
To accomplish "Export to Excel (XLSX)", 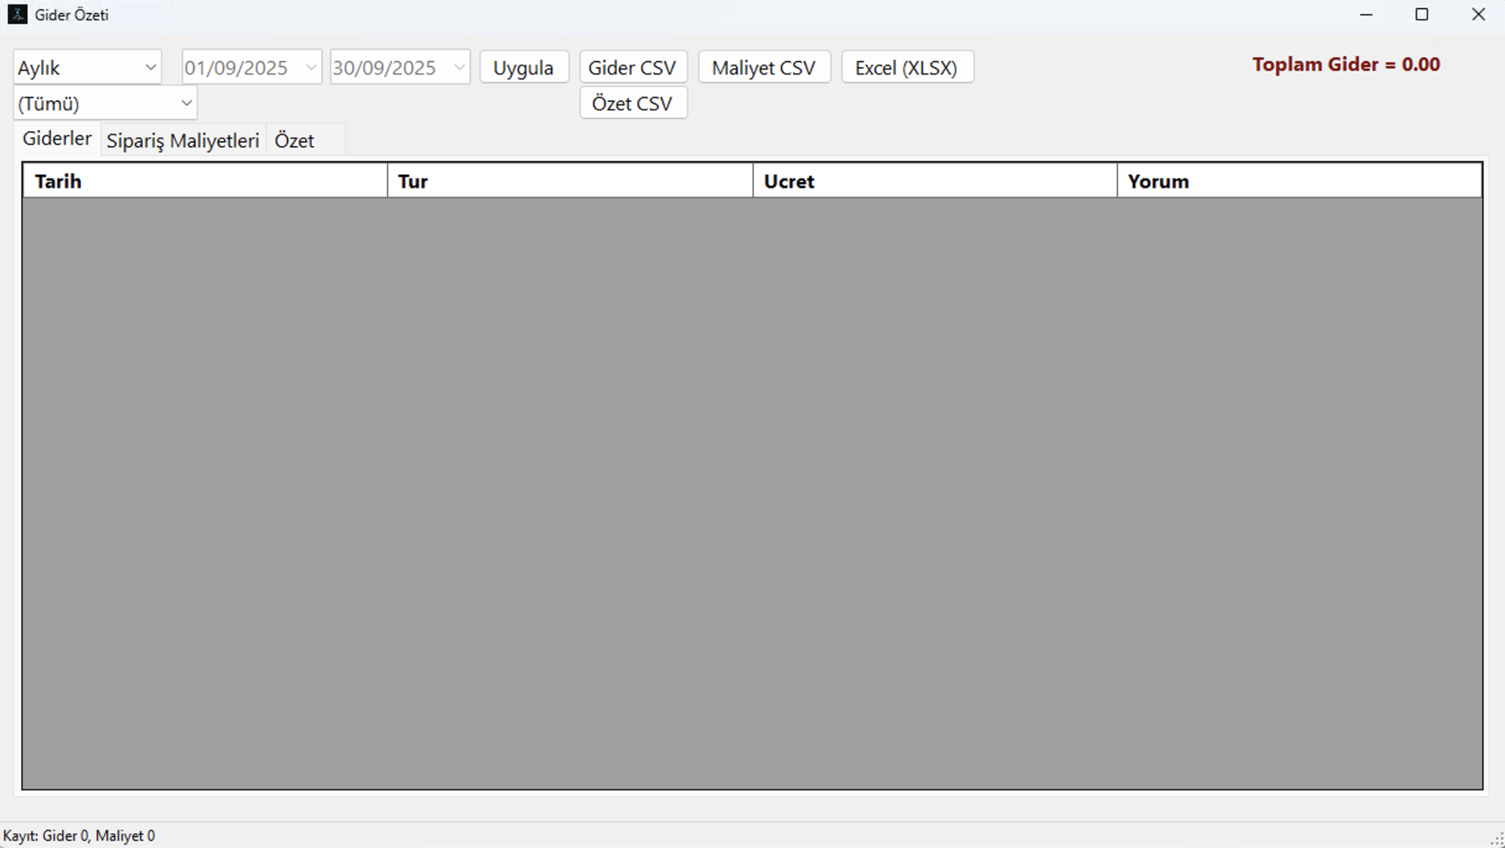I will pyautogui.click(x=906, y=68).
